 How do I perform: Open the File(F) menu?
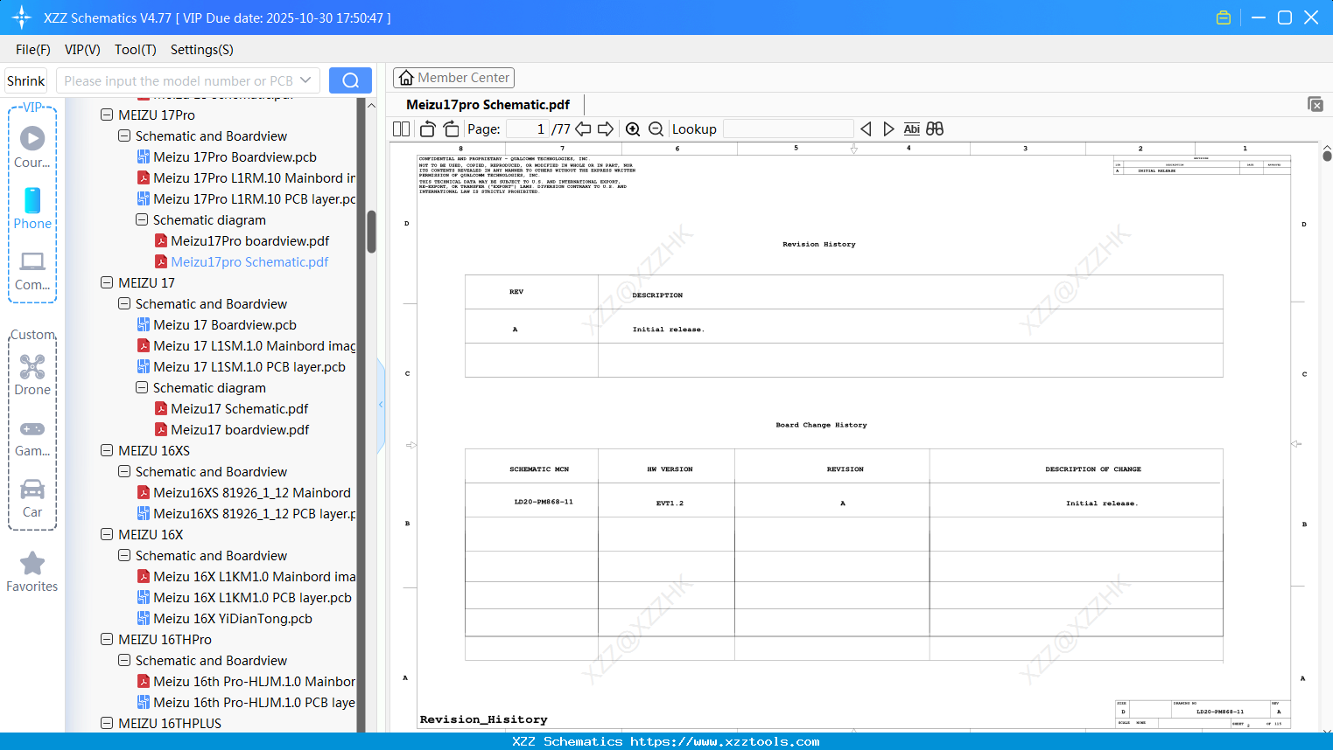(33, 50)
